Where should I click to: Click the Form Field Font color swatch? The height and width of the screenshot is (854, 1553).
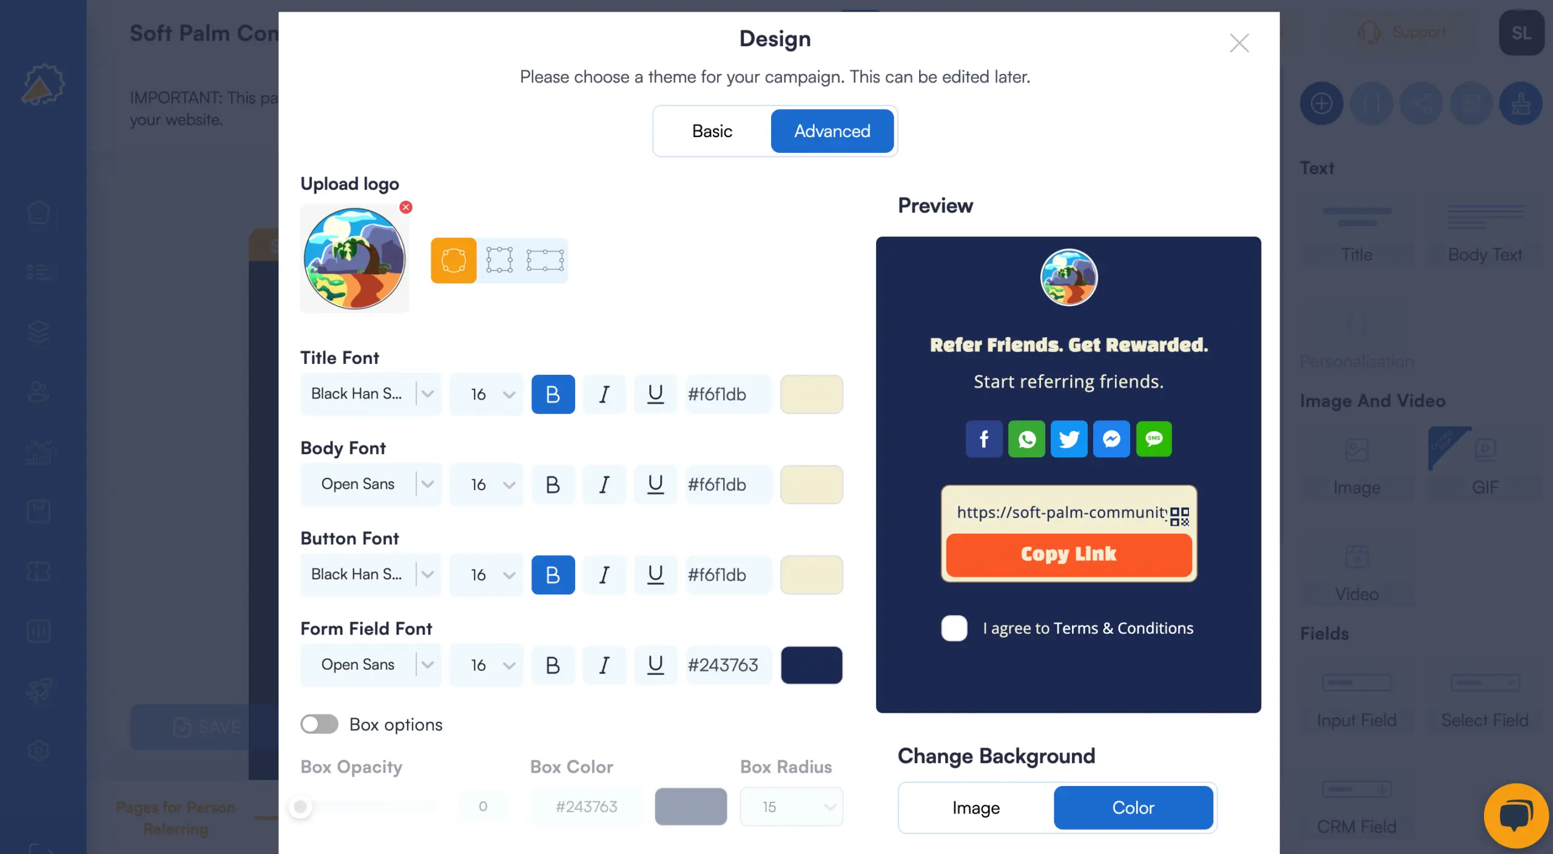810,665
